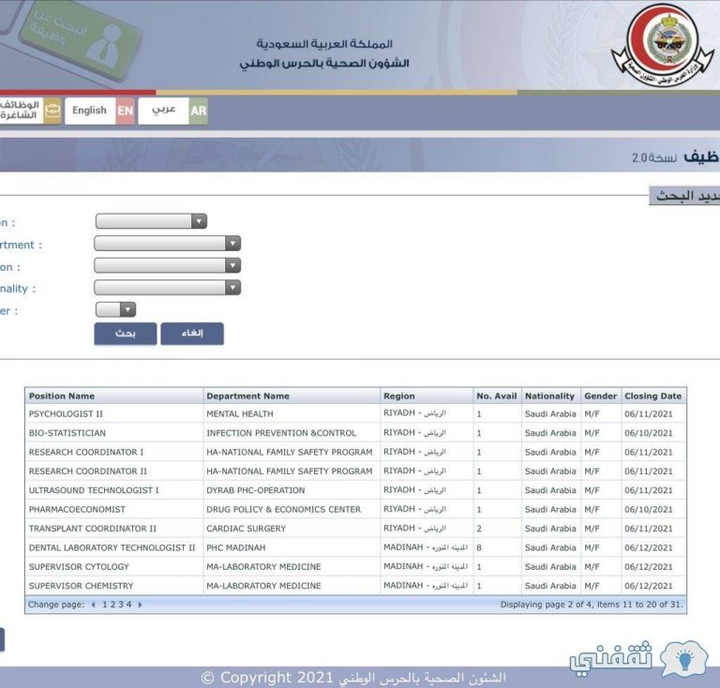Image resolution: width=720 pixels, height=688 pixels.
Task: Switch language using the AR badge
Action: click(x=198, y=111)
